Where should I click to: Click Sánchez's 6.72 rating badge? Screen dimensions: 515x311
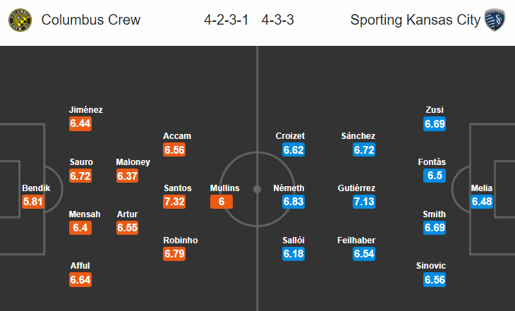364,150
